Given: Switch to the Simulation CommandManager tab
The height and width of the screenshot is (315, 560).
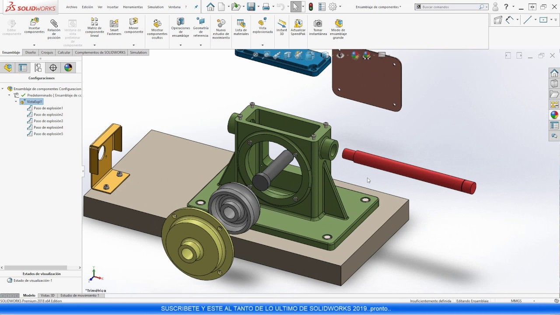Looking at the screenshot, I should (x=138, y=52).
